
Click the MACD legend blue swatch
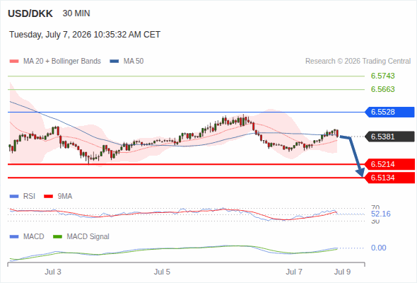[x=14, y=236]
